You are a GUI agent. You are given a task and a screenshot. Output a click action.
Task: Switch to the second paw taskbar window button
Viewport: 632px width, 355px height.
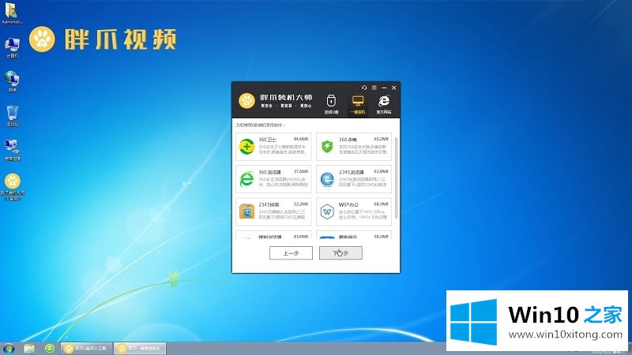(x=140, y=348)
